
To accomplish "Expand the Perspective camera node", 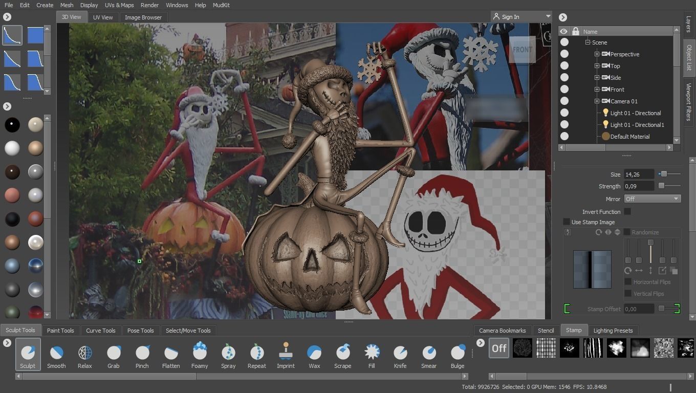I will [597, 54].
